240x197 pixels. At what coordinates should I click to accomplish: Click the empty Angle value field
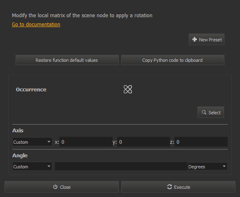(121, 166)
